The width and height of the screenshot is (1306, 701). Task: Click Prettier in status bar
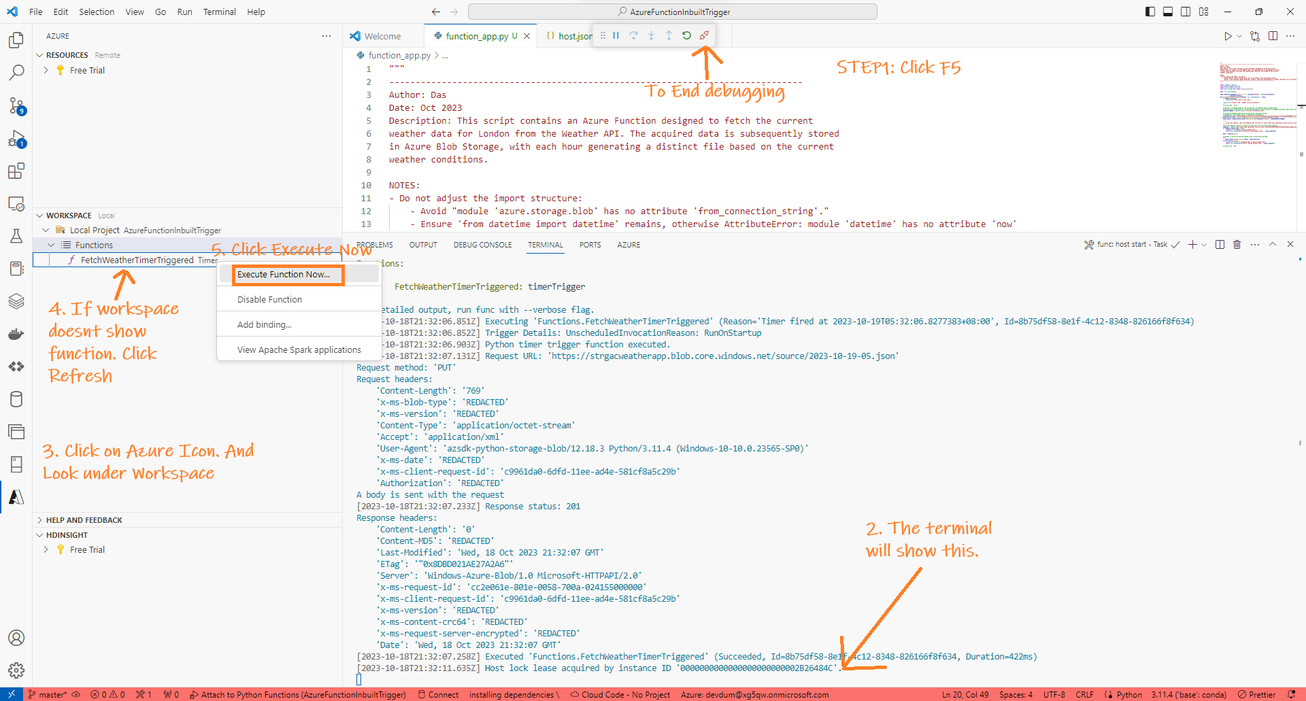coord(1256,694)
